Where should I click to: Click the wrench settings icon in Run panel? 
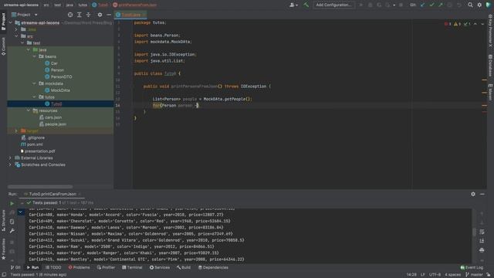(x=12, y=231)
